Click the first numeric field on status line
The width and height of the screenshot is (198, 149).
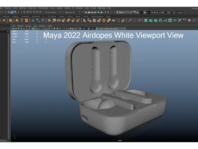click(x=141, y=12)
